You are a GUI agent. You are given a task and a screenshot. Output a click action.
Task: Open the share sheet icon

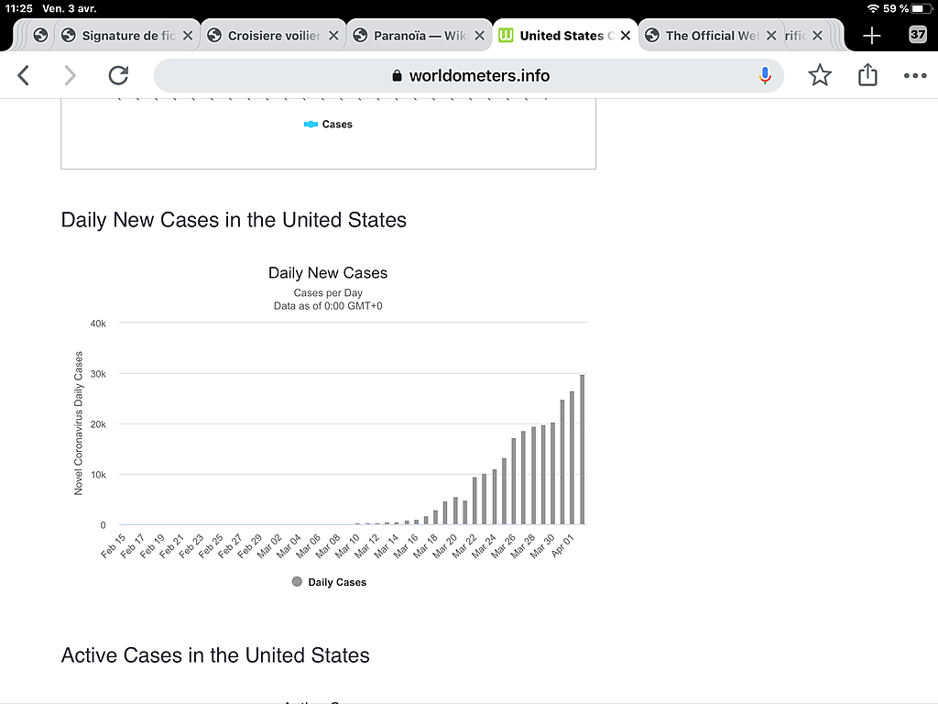click(867, 75)
